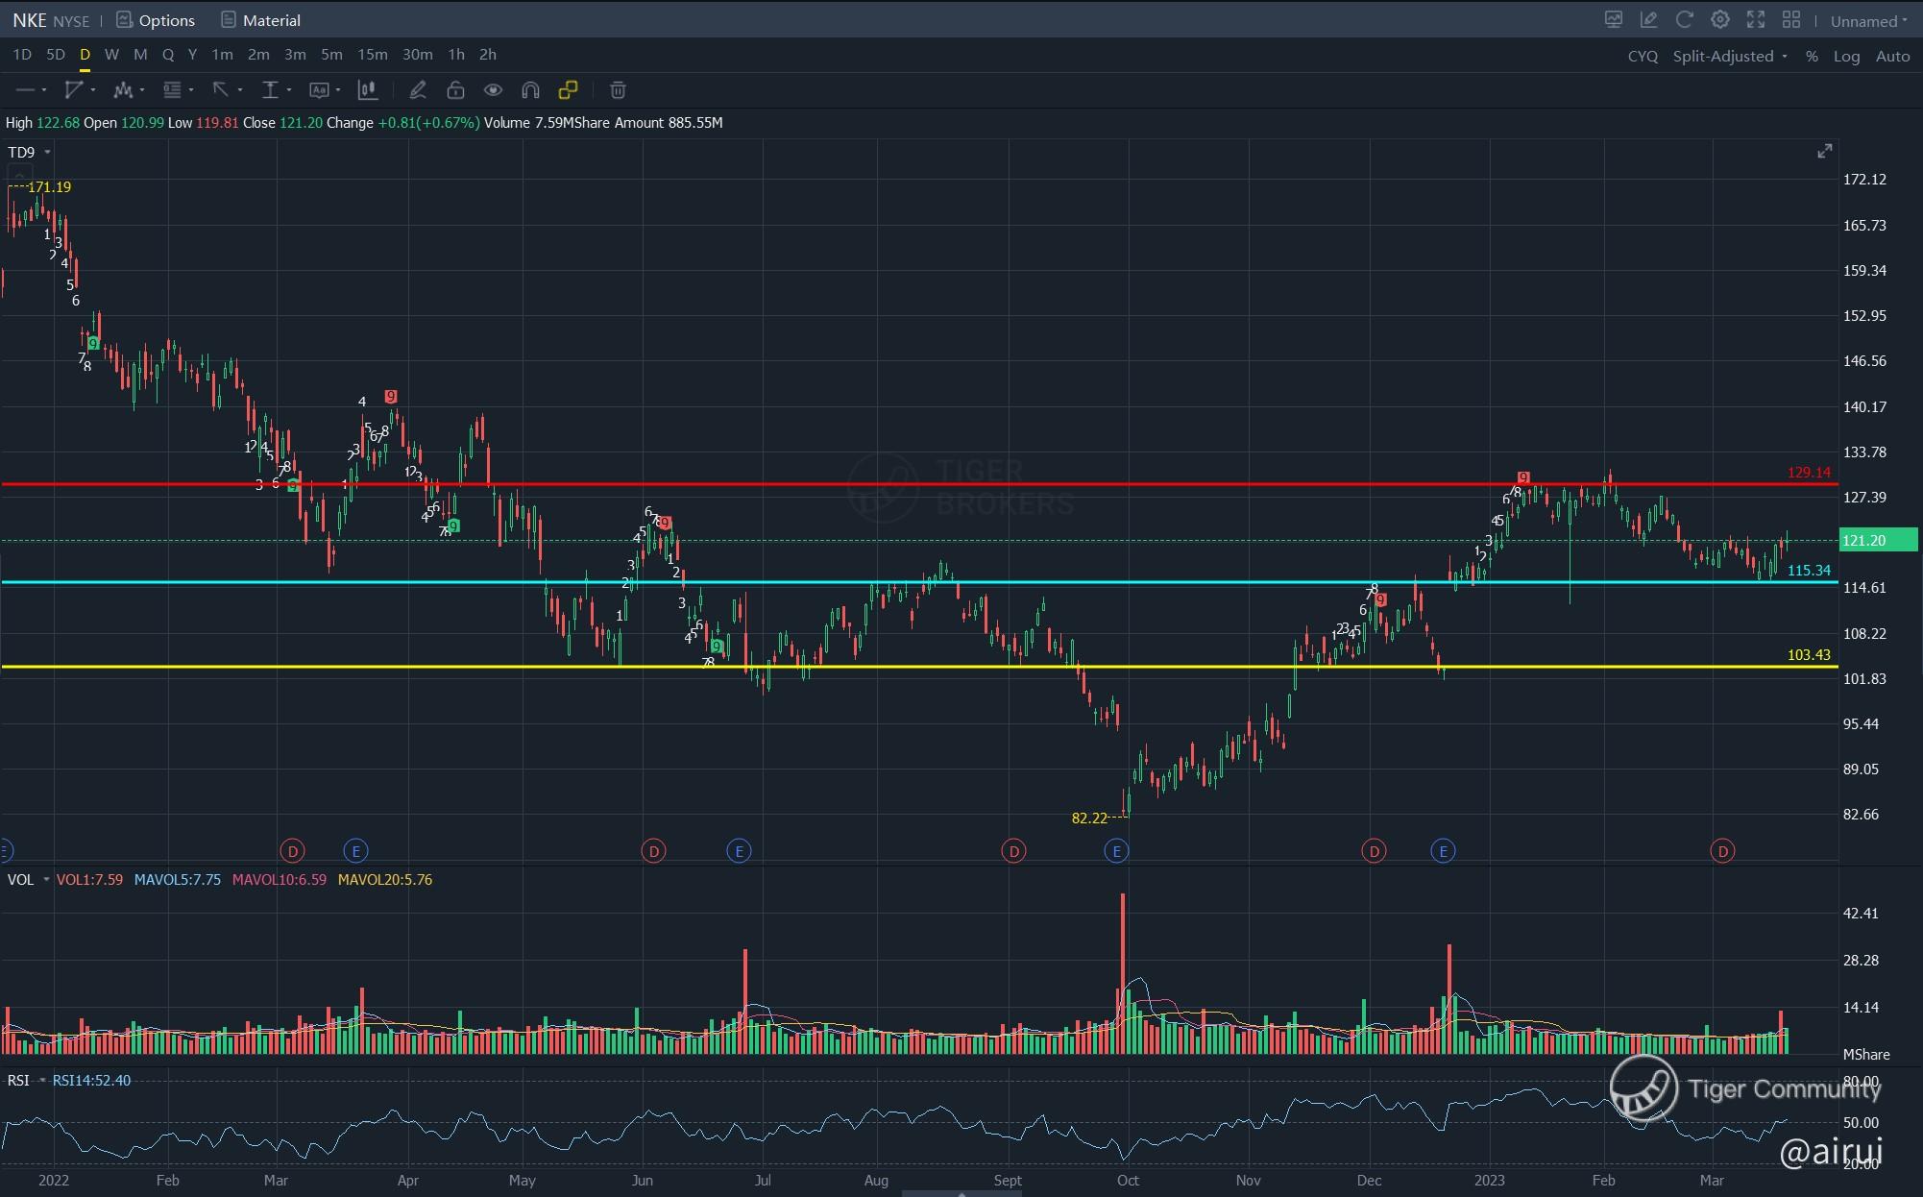Expand the Unnamed layout dropdown
1923x1197 pixels.
point(1868,21)
